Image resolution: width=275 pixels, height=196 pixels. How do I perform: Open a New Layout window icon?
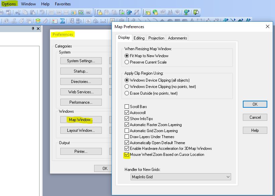[x=73, y=12]
